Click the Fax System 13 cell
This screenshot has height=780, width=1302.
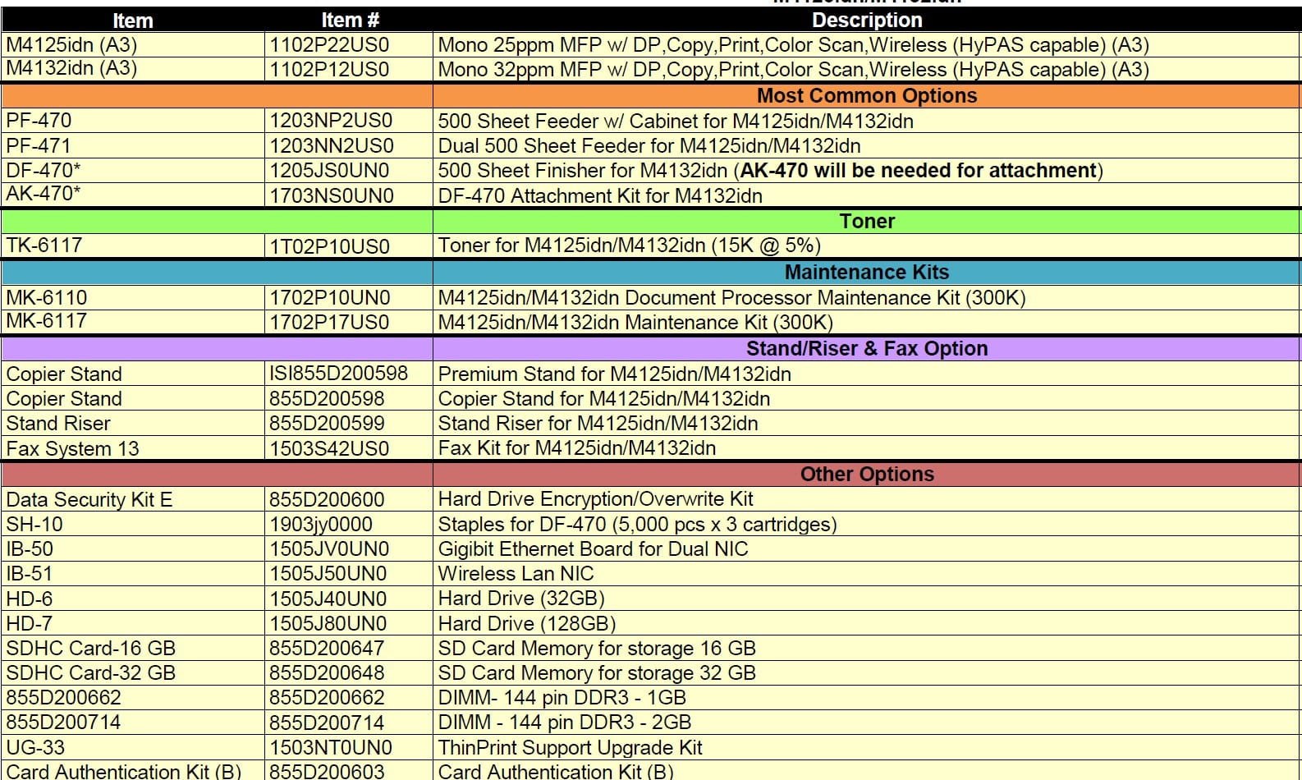(x=73, y=448)
